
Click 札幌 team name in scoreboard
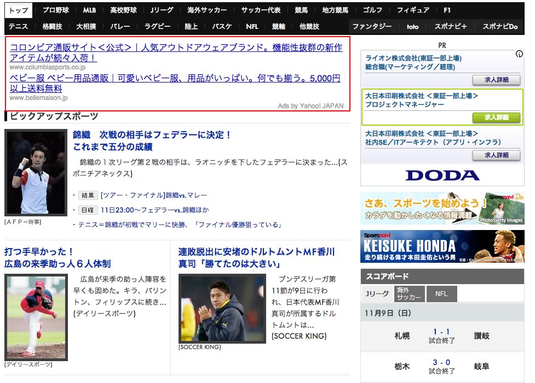tap(402, 336)
